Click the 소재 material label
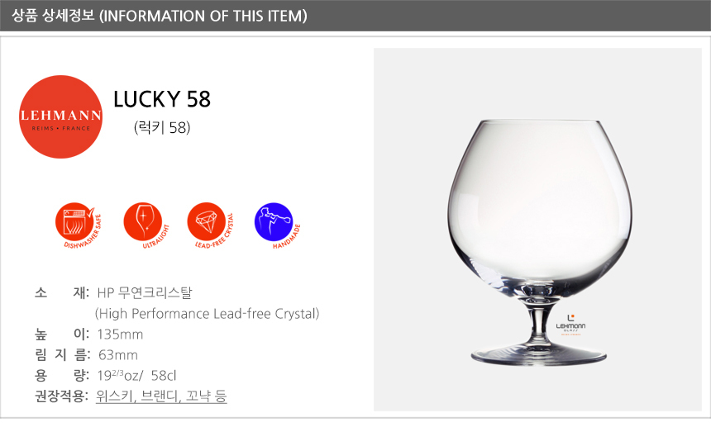This screenshot has width=711, height=427. click(61, 292)
